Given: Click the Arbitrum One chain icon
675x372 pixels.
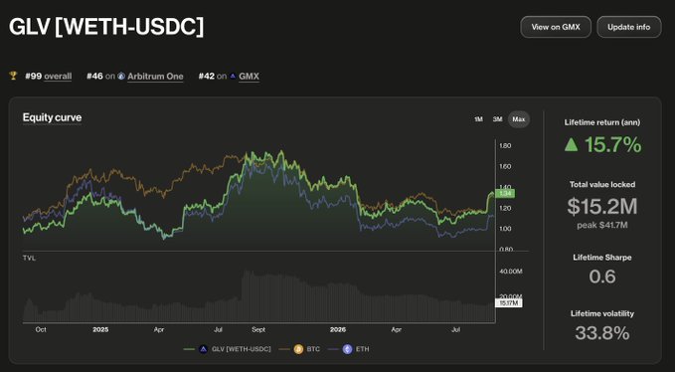Looking at the screenshot, I should tap(121, 77).
